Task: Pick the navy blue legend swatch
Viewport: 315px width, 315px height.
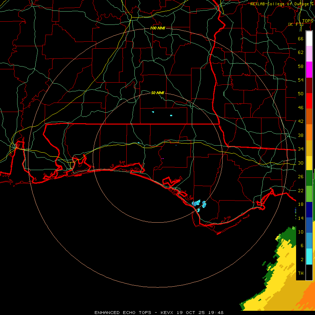Action: (x=309, y=210)
